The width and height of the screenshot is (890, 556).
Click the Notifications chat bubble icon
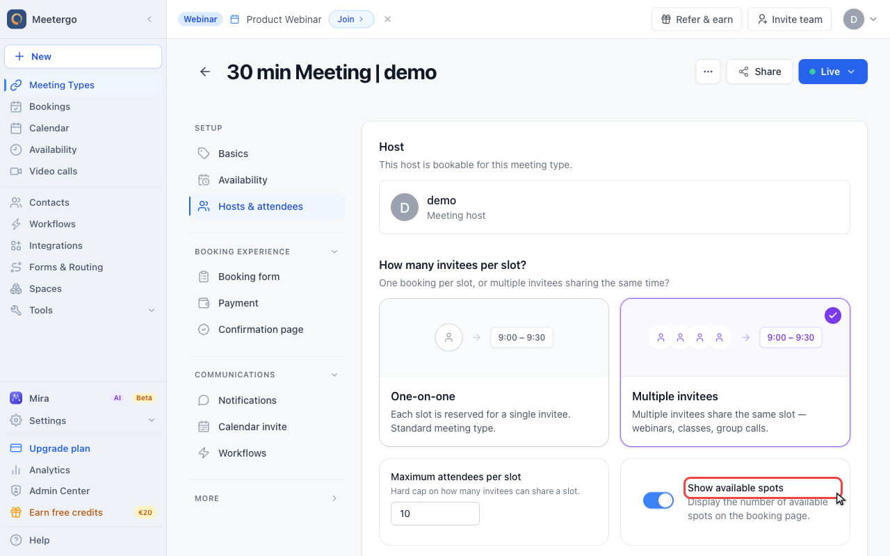click(x=204, y=400)
